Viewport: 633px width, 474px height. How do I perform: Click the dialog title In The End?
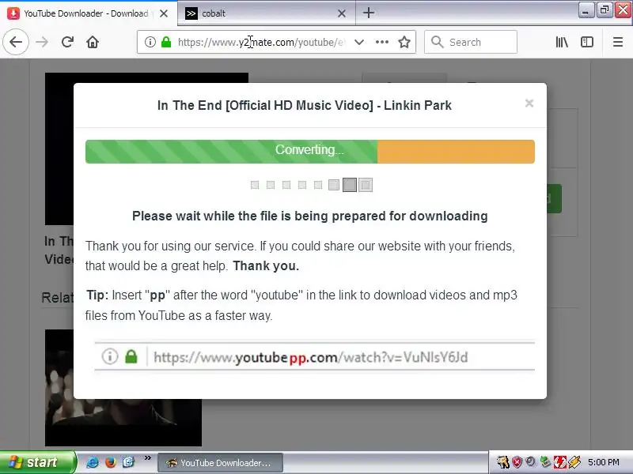[305, 105]
